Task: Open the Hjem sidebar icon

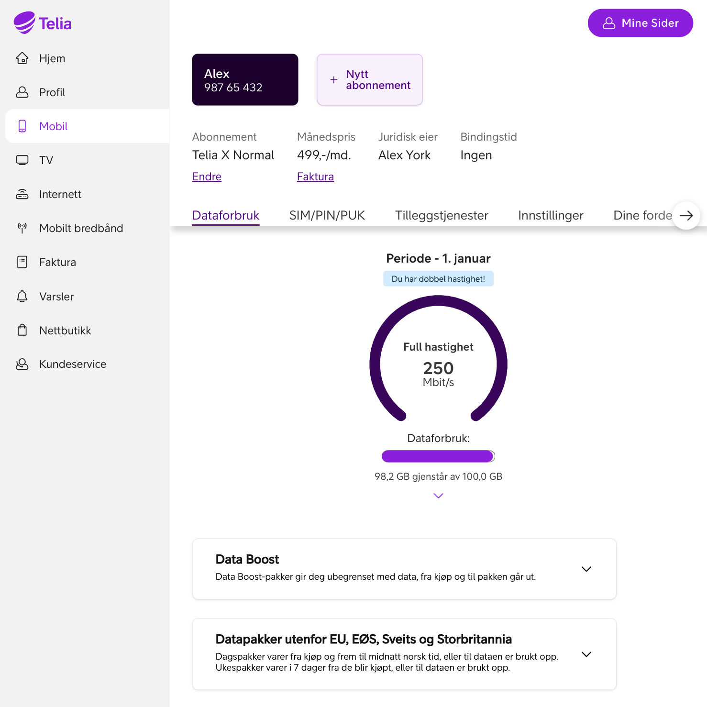Action: click(x=22, y=58)
